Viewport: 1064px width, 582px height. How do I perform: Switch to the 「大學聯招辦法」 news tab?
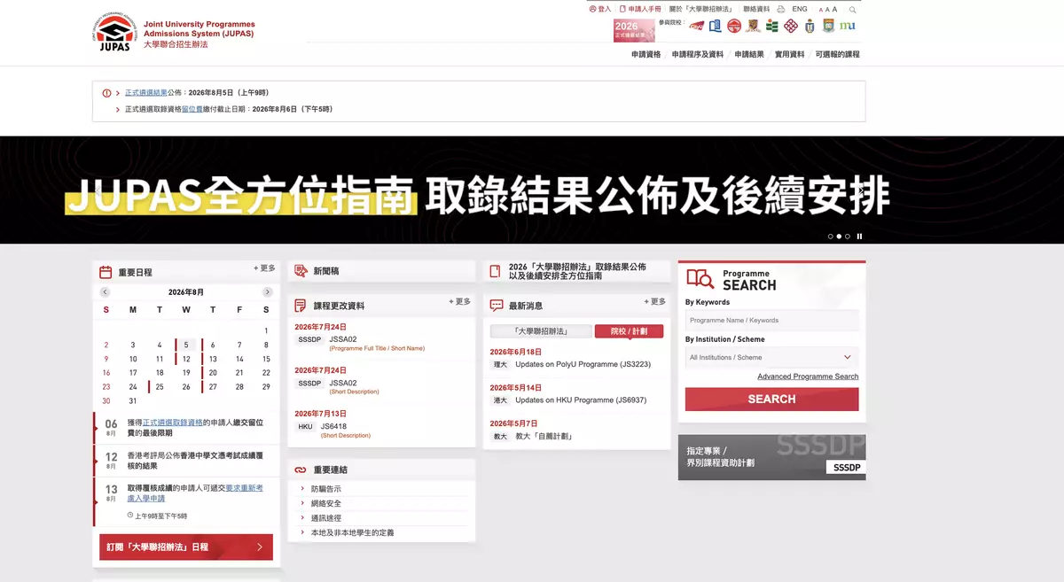541,331
